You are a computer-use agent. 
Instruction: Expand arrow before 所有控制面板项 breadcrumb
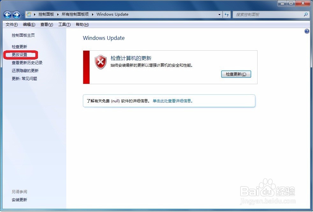[58, 14]
